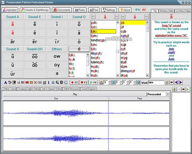
Task: Click the down arrow of the short a word list scrollbar
Action: (148, 75)
